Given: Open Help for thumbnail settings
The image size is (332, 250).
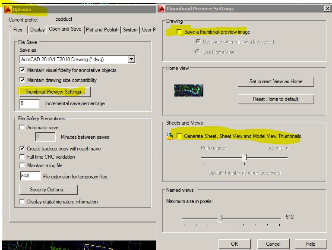Looking at the screenshot, I should (x=310, y=244).
